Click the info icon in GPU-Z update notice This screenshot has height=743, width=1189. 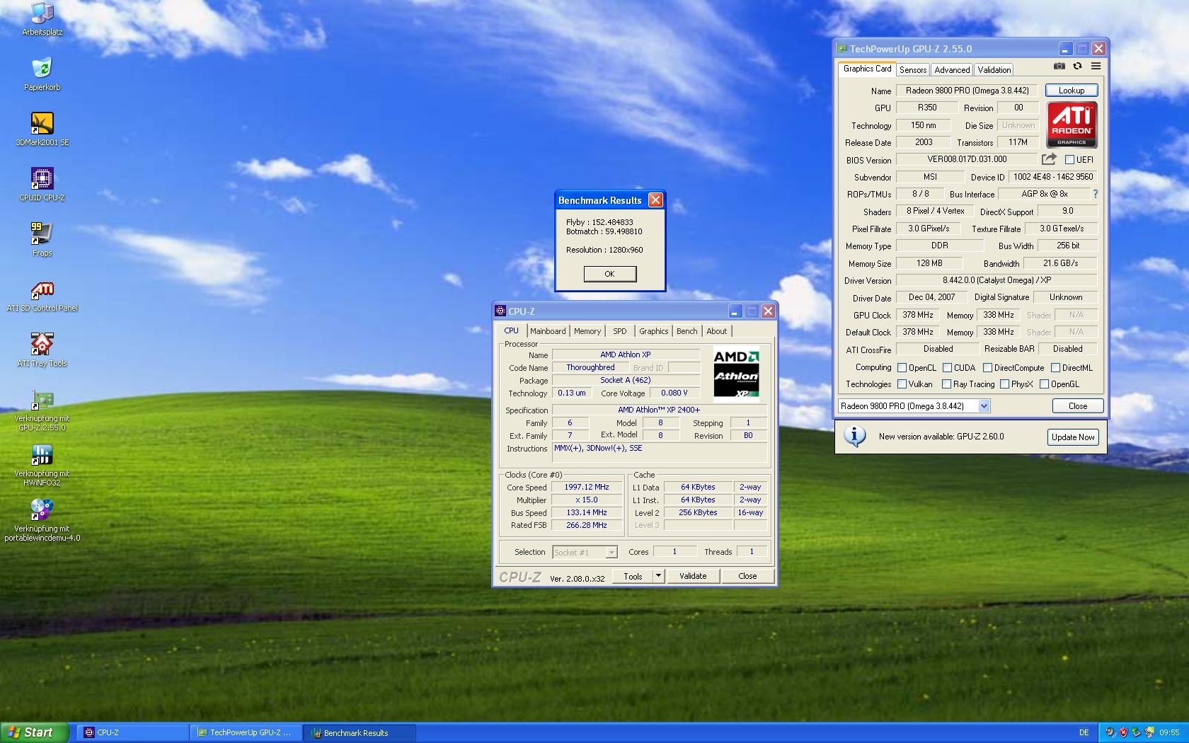coord(855,436)
